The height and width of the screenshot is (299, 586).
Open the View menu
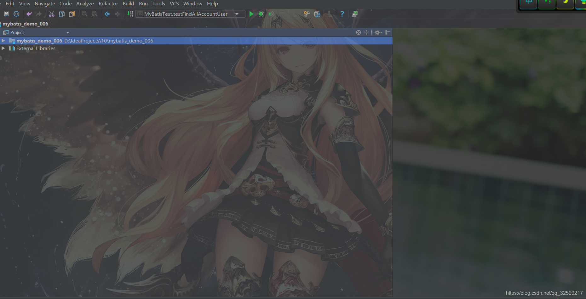(x=25, y=4)
